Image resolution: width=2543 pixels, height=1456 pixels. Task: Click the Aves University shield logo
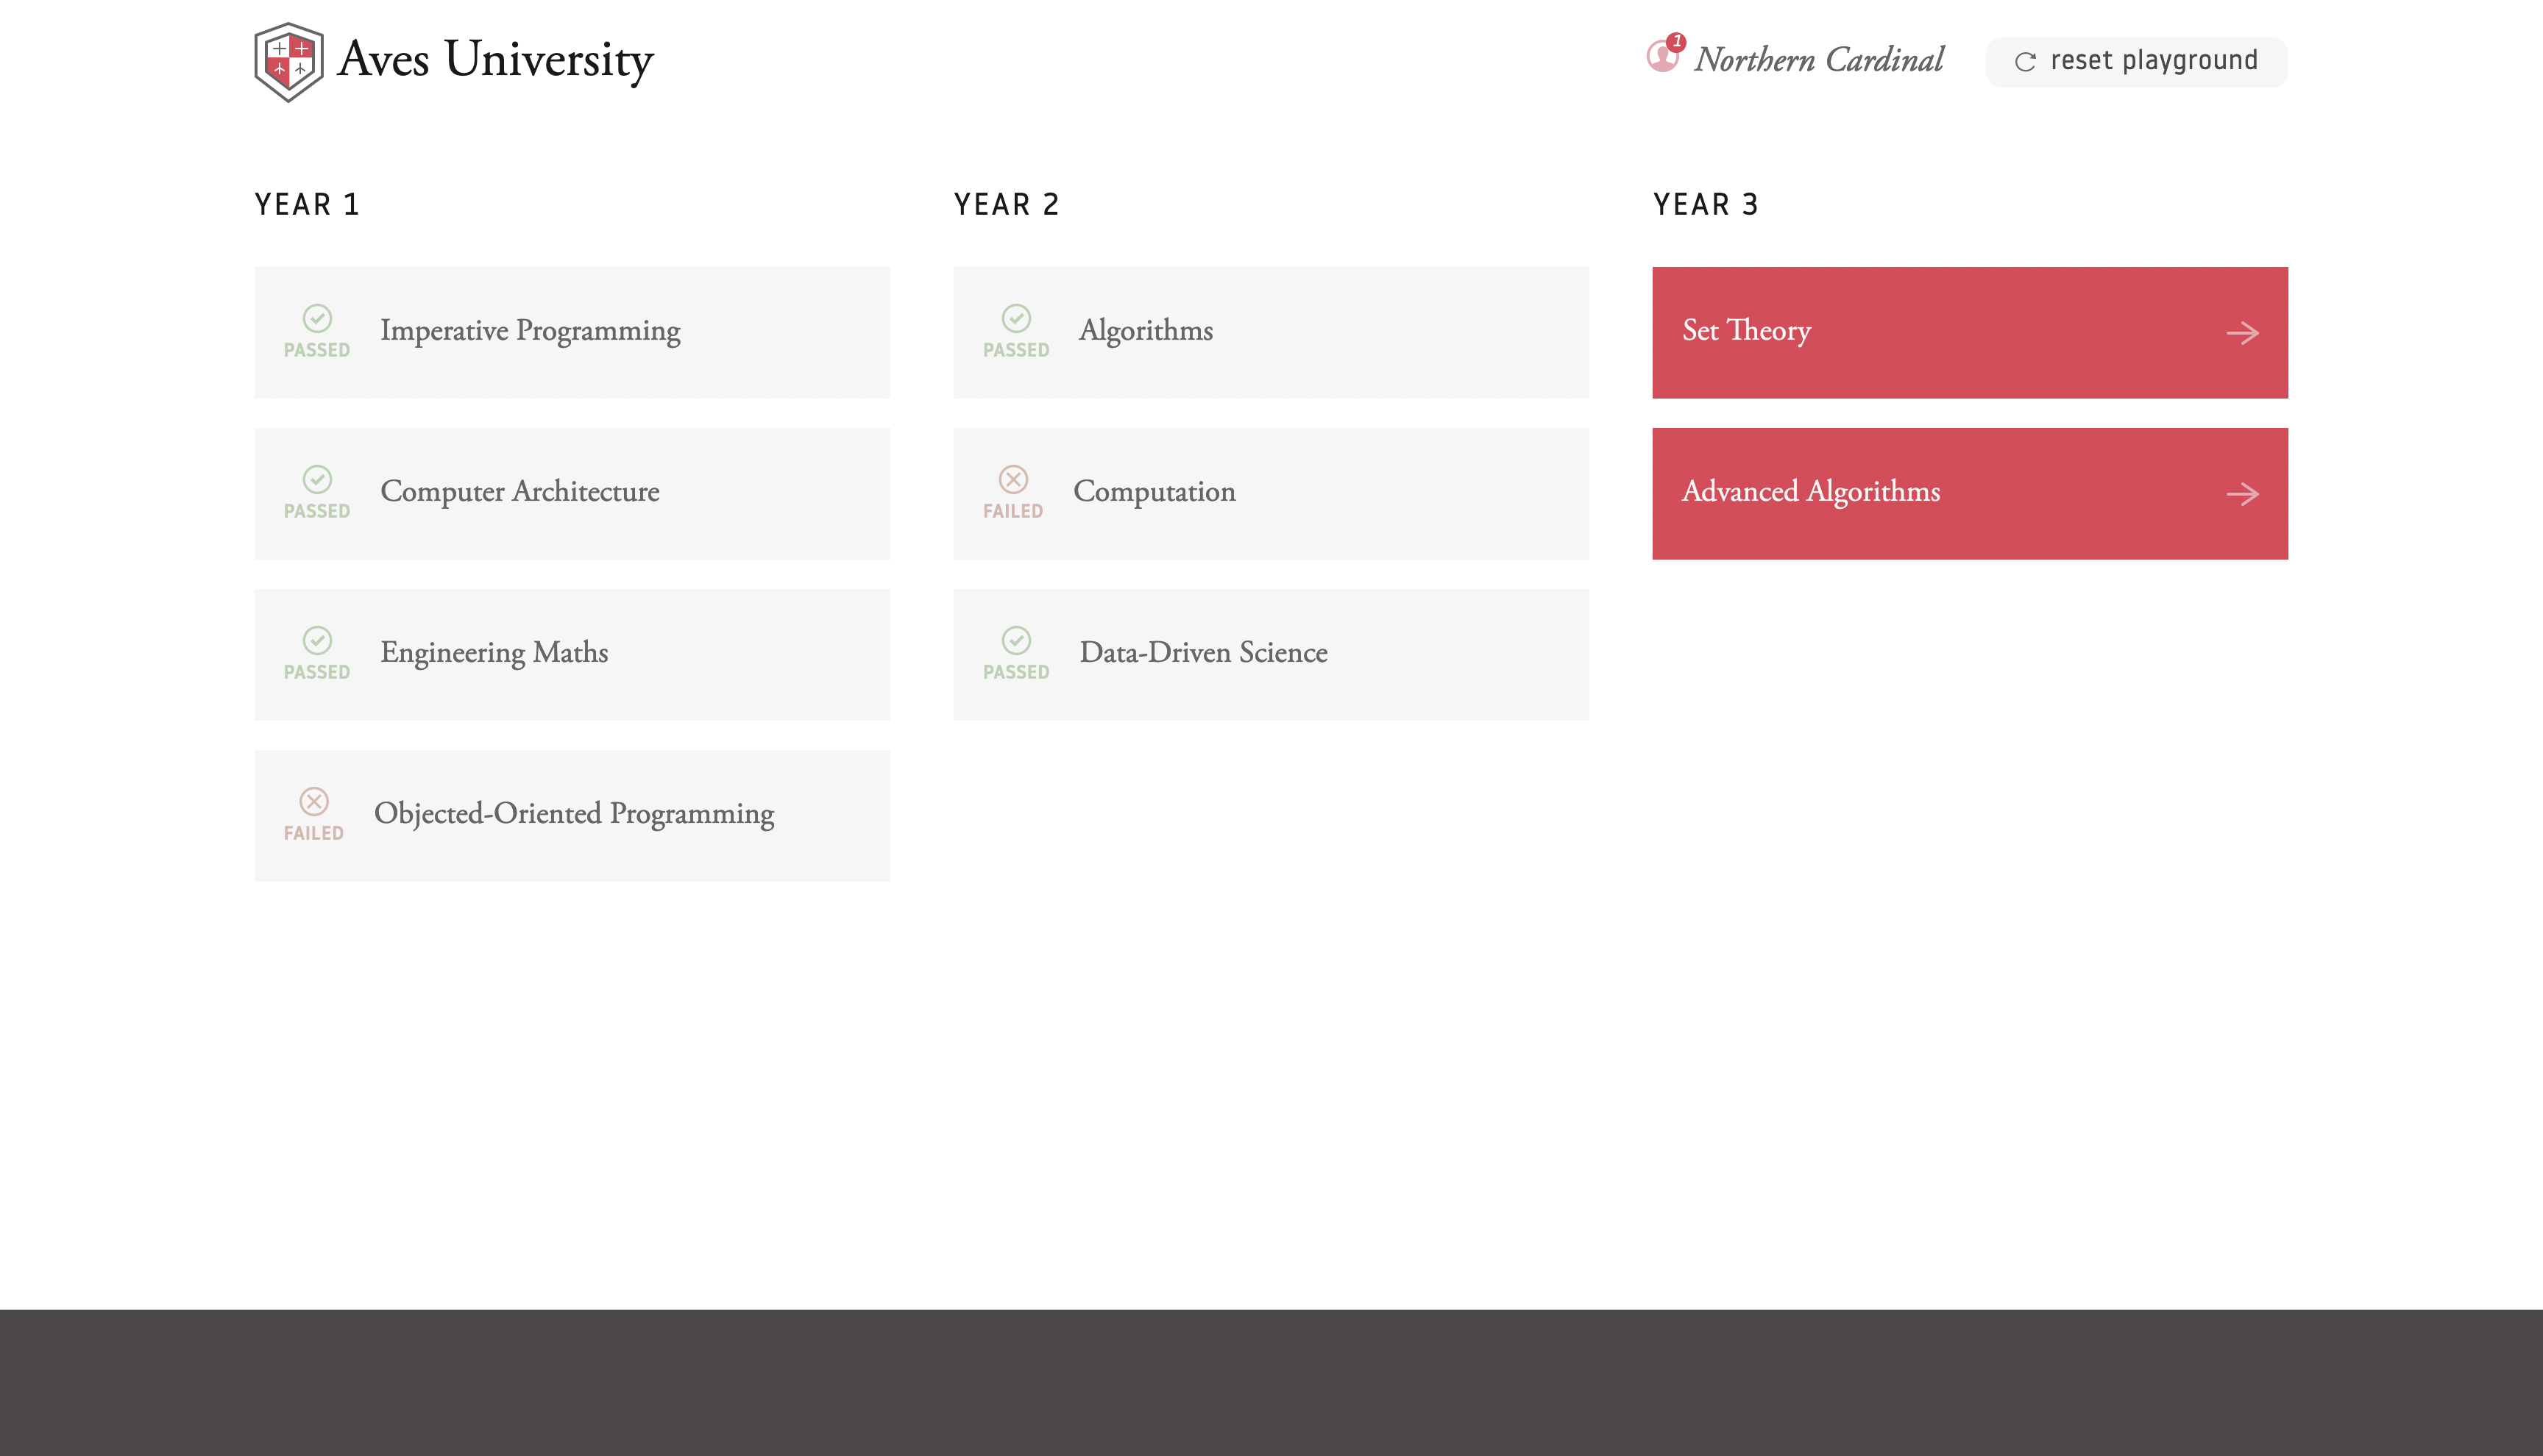click(288, 62)
